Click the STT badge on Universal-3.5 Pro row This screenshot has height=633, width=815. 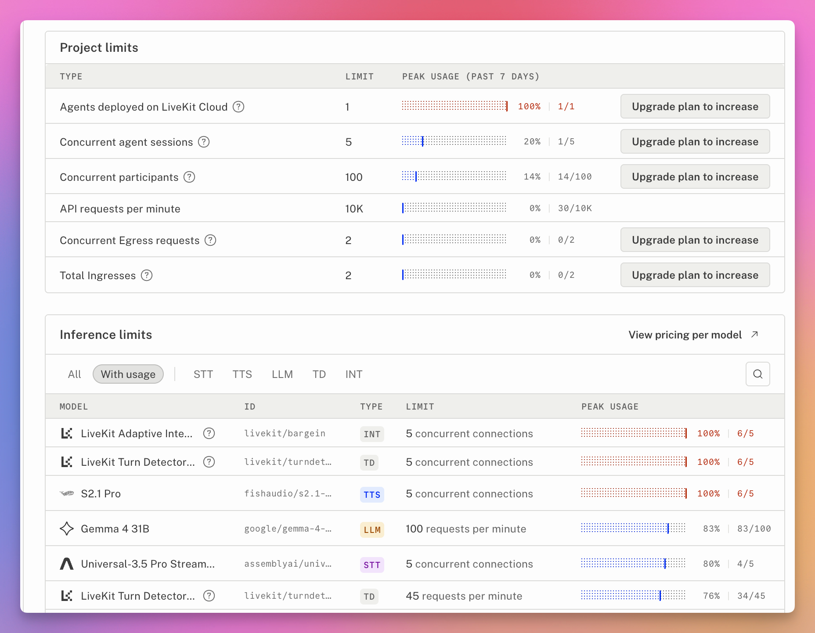tap(372, 565)
